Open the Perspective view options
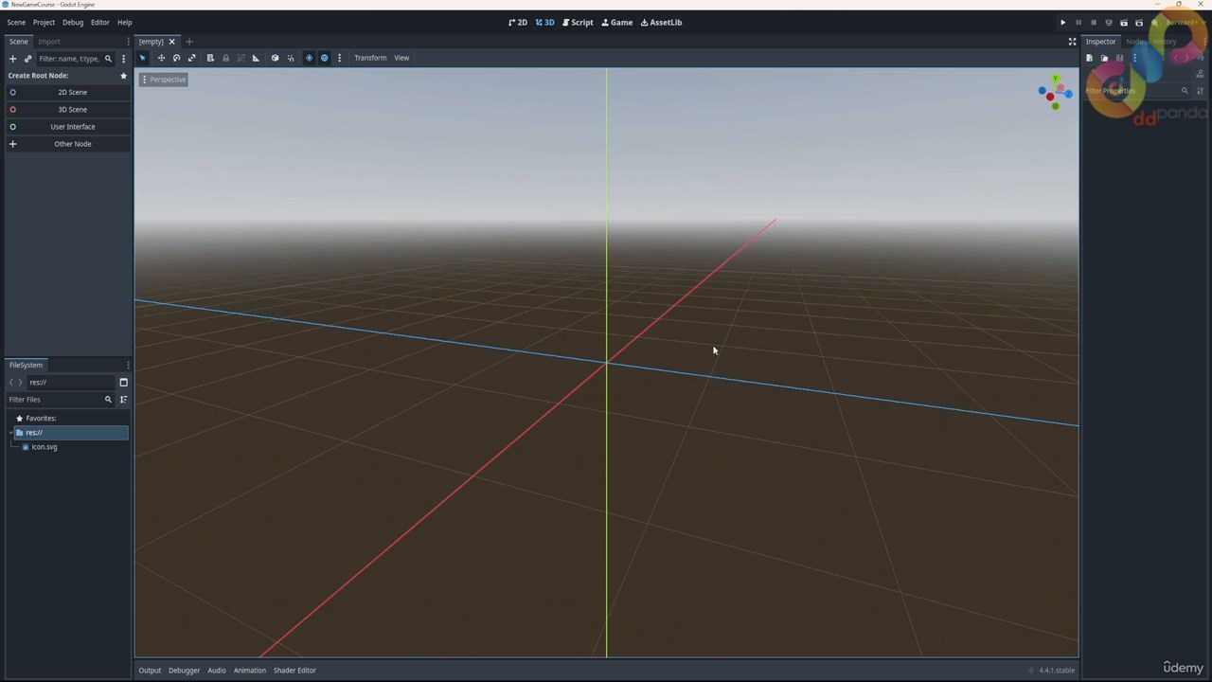This screenshot has width=1212, height=682. pyautogui.click(x=164, y=80)
